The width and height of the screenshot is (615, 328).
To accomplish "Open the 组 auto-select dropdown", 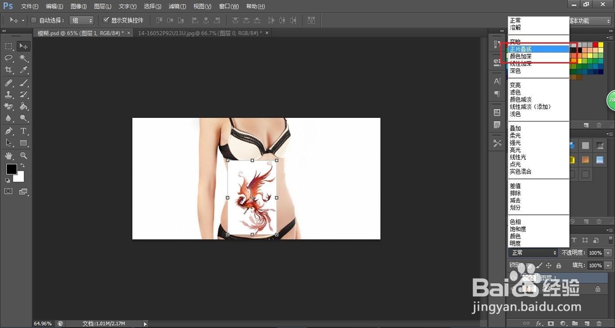I will tap(82, 20).
